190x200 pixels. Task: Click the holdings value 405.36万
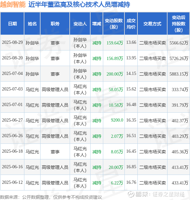point(180,152)
